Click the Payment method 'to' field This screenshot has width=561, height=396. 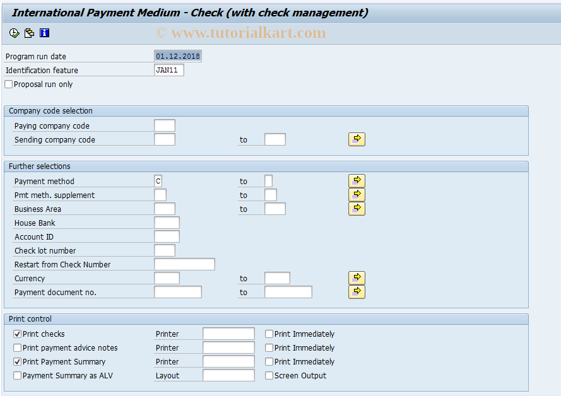click(268, 181)
